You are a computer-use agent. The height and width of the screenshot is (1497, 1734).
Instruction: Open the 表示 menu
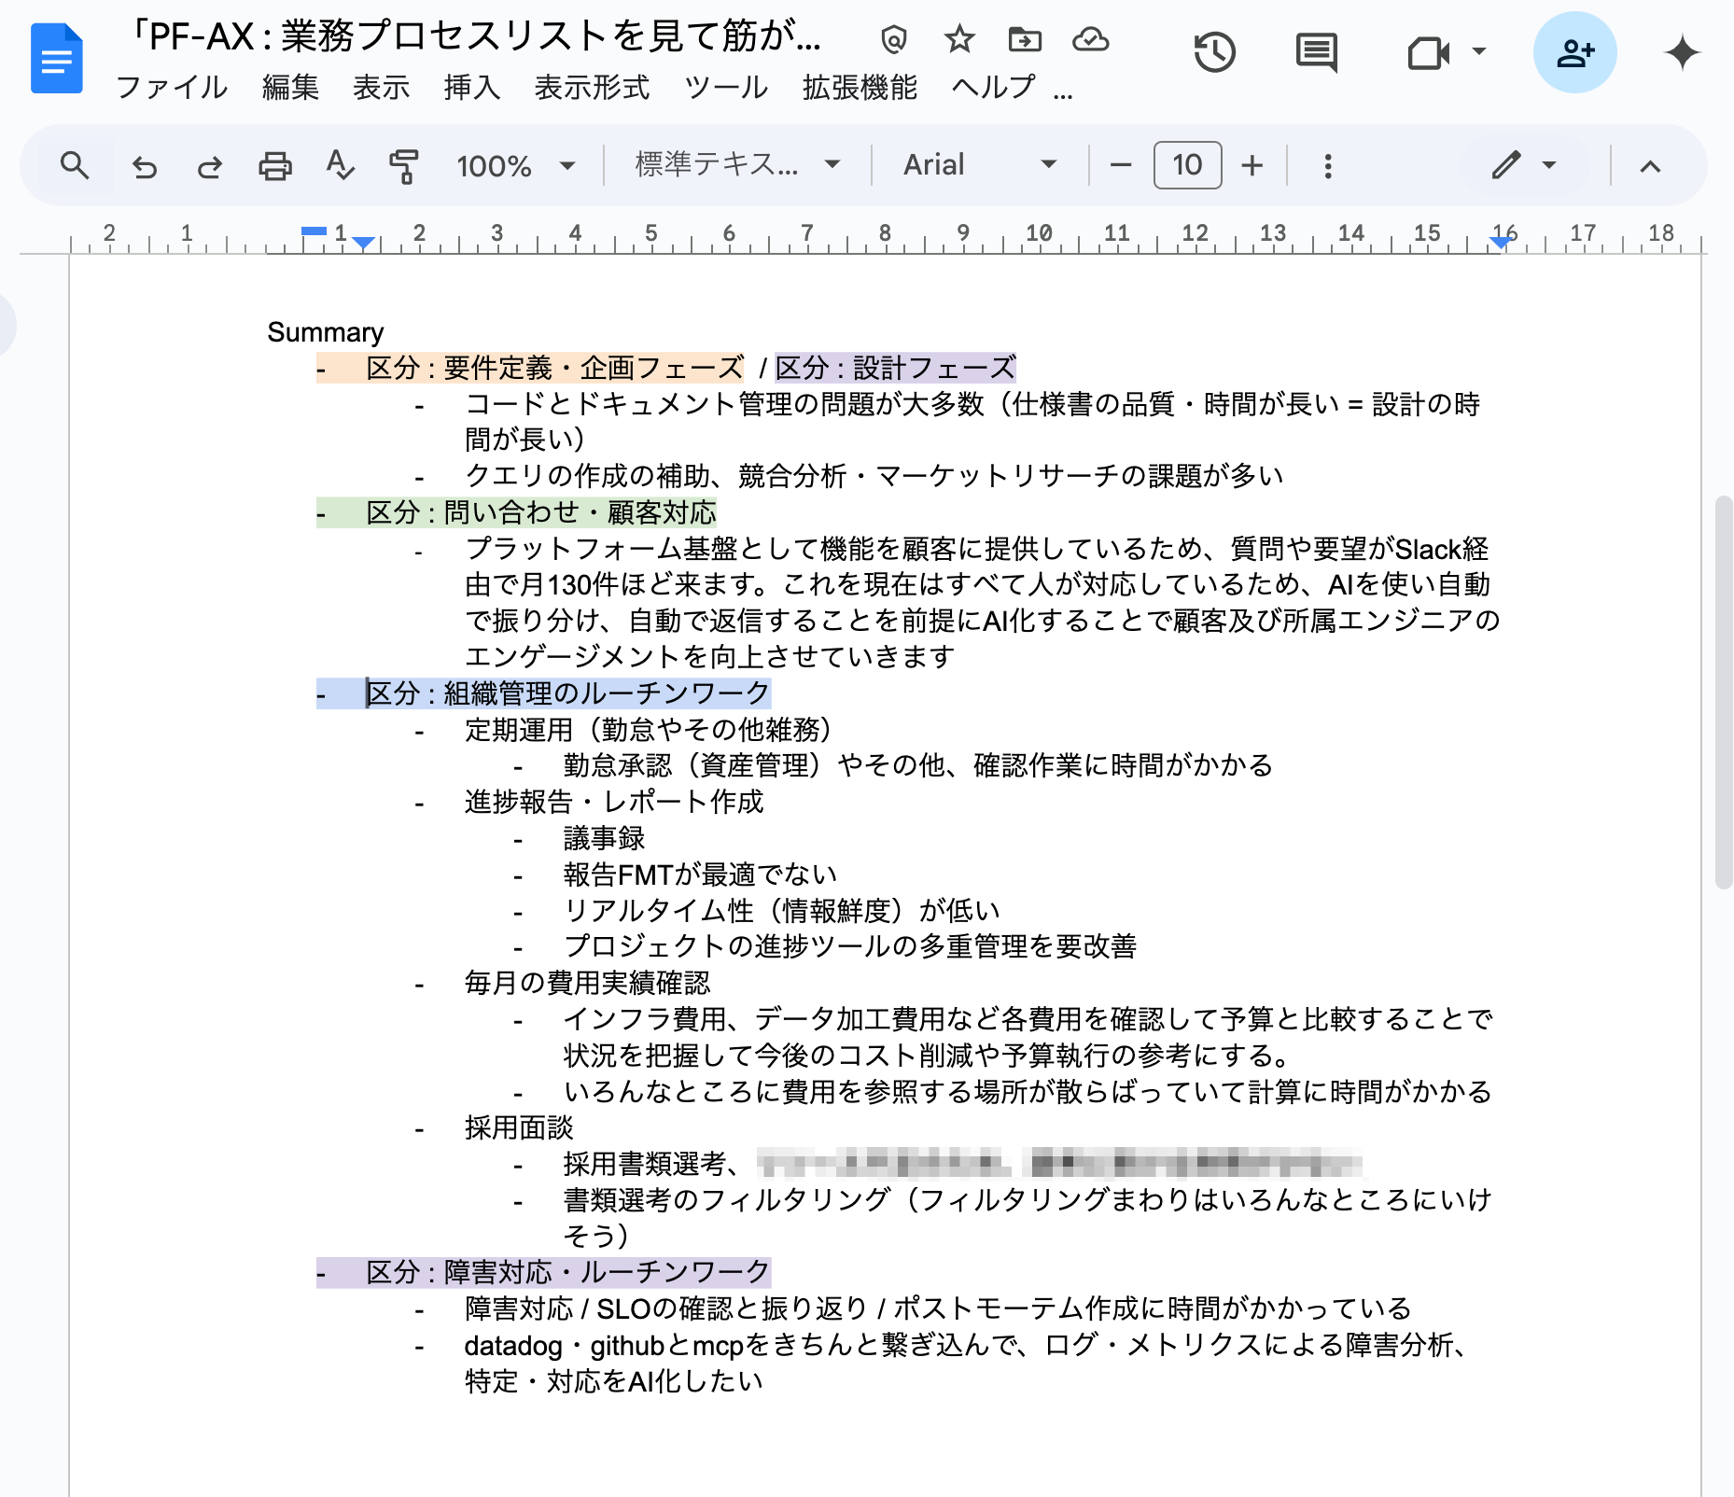tap(381, 88)
